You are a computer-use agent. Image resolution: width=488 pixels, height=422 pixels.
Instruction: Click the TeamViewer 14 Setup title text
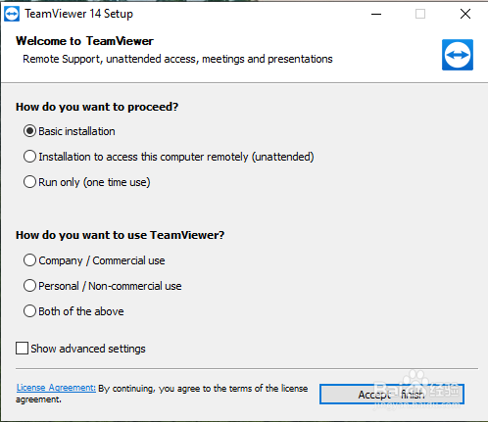coord(79,14)
